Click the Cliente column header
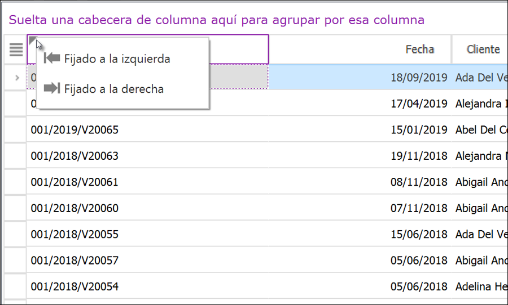This screenshot has width=508, height=305. 483,50
